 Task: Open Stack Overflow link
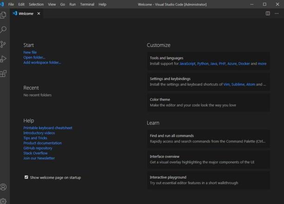[35, 153]
